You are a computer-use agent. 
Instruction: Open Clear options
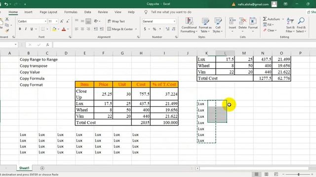coord(270,30)
